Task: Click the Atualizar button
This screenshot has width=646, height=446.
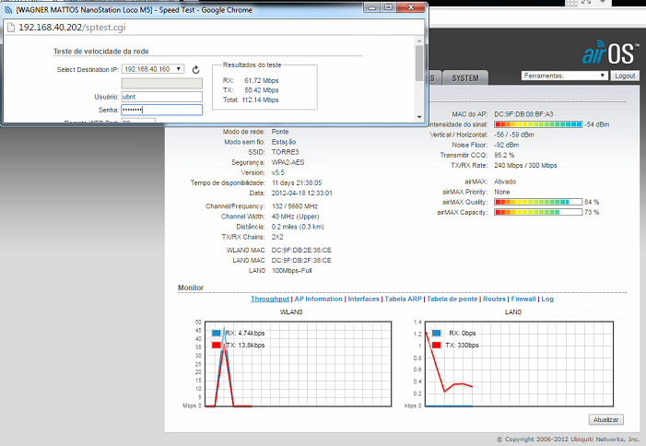Action: click(606, 419)
